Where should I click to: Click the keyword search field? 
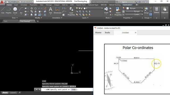[103, 2]
